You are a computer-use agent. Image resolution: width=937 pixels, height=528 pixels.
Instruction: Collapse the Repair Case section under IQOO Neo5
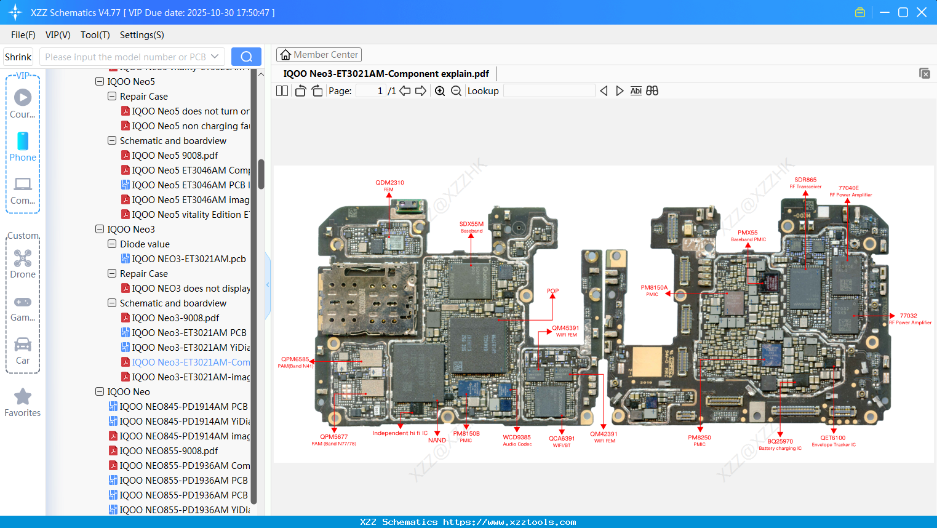click(x=112, y=96)
